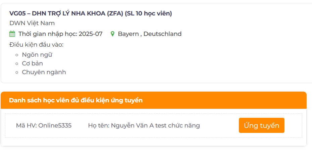Select the Ngôn ngữ requirement item

tap(37, 55)
